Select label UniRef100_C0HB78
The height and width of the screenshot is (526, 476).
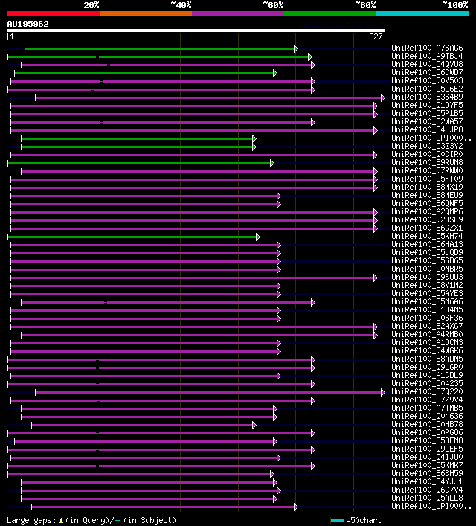(x=427, y=424)
